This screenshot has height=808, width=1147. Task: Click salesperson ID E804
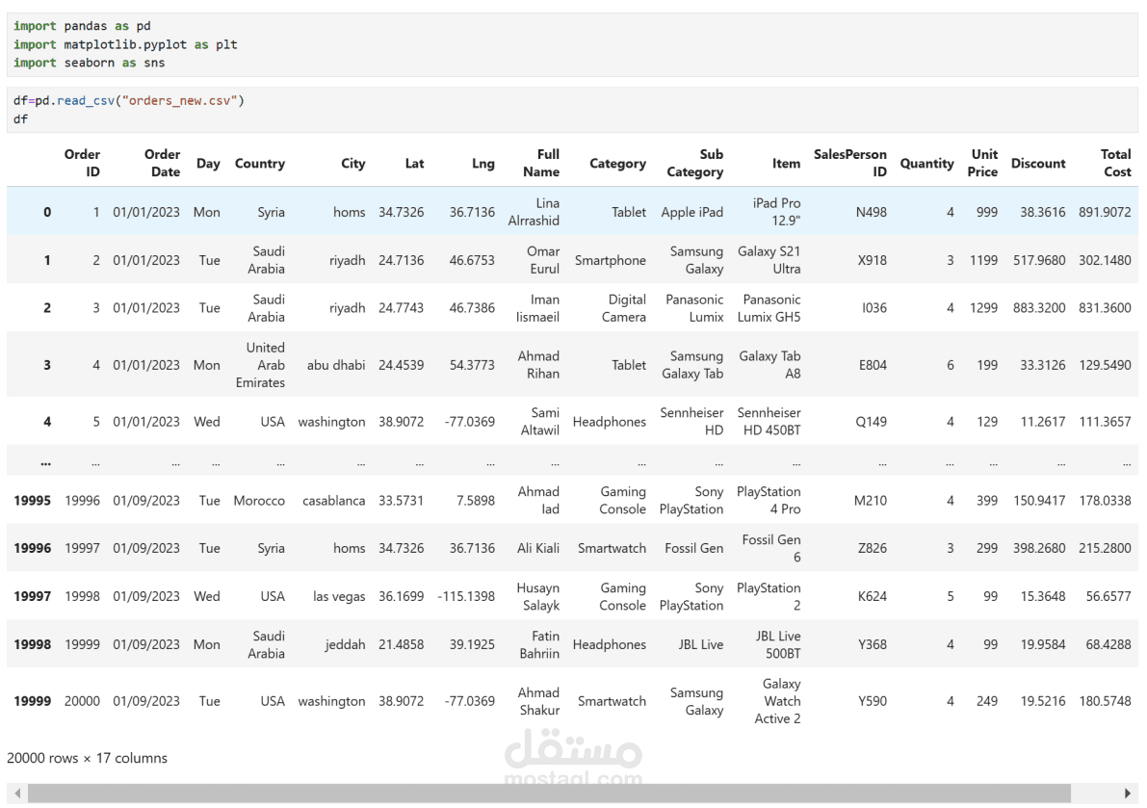coord(873,365)
